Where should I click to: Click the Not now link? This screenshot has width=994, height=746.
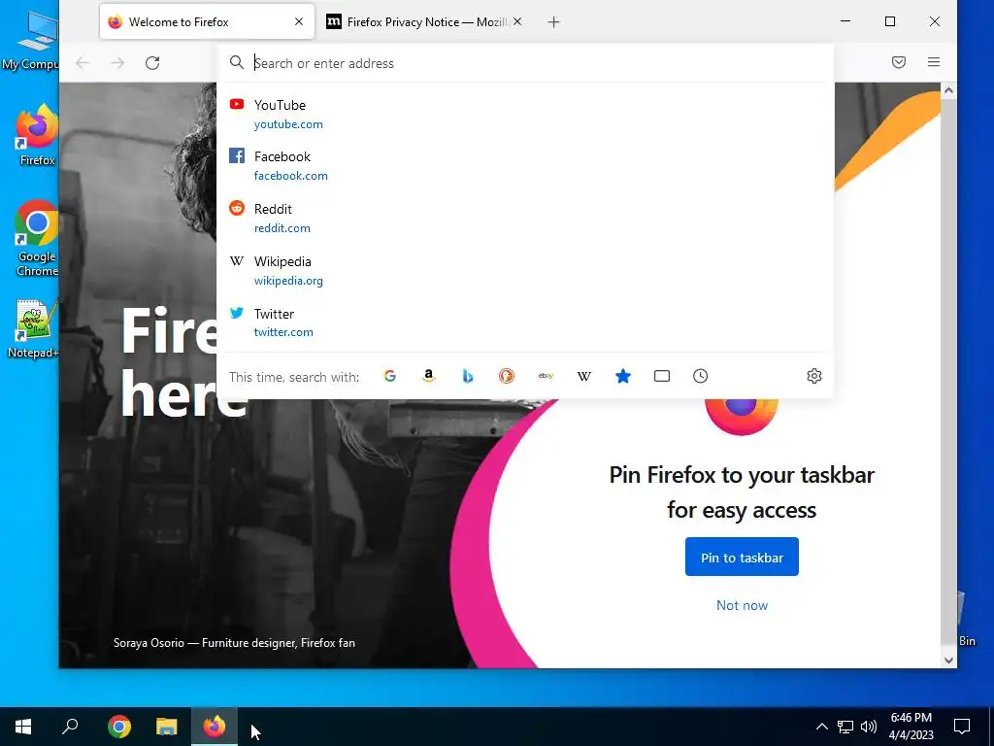pyautogui.click(x=742, y=605)
